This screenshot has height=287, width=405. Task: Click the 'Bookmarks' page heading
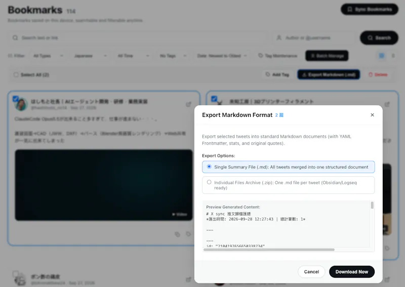35,10
